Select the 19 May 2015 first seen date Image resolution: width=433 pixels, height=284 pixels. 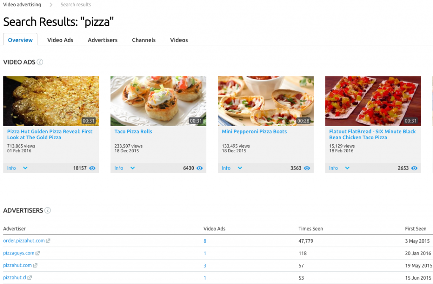coord(419,266)
